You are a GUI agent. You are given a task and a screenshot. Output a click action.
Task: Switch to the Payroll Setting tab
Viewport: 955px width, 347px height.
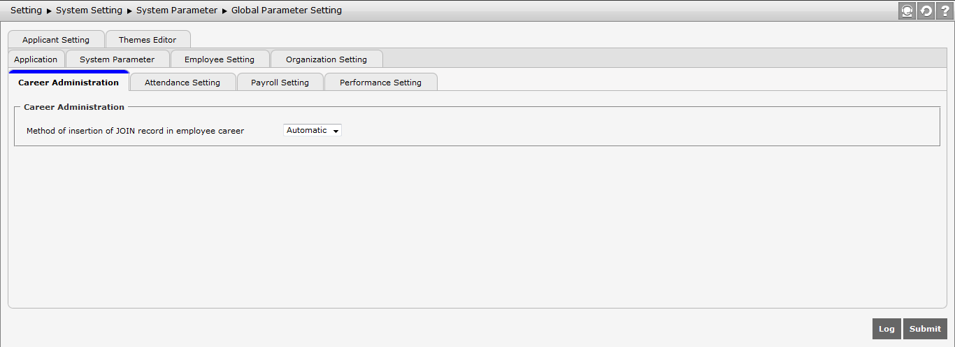click(x=280, y=83)
